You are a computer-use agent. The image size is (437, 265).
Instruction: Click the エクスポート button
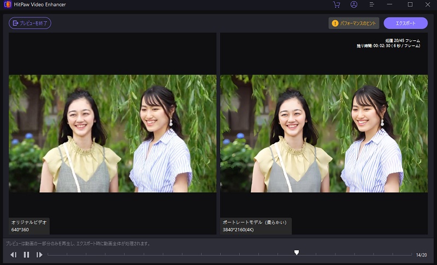405,23
